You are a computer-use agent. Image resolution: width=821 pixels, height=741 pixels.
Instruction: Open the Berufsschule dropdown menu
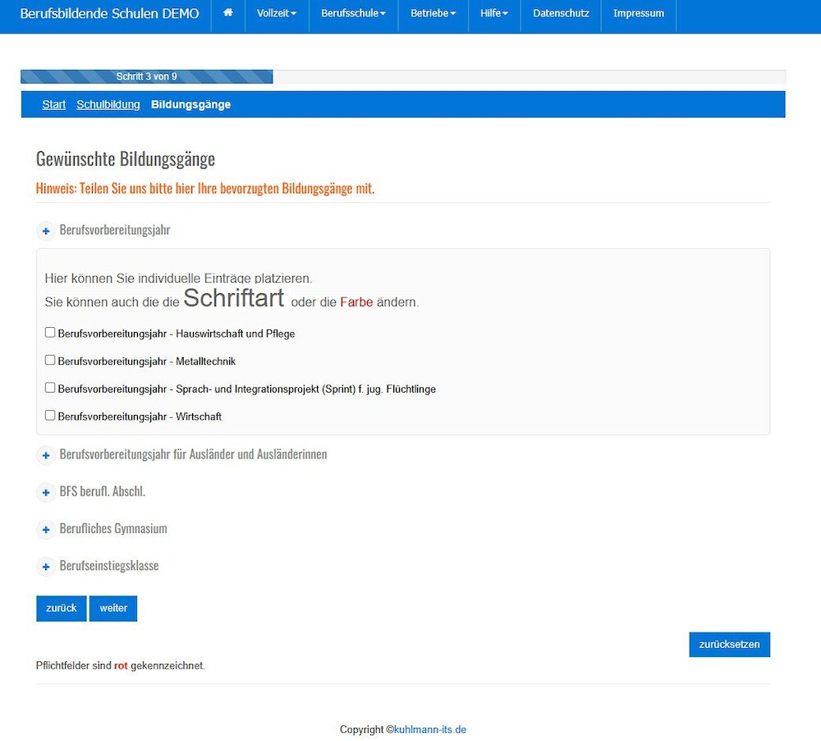353,14
